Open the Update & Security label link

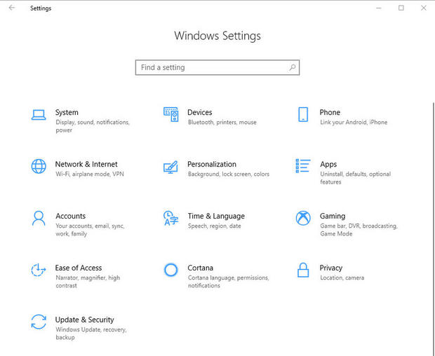coord(84,320)
